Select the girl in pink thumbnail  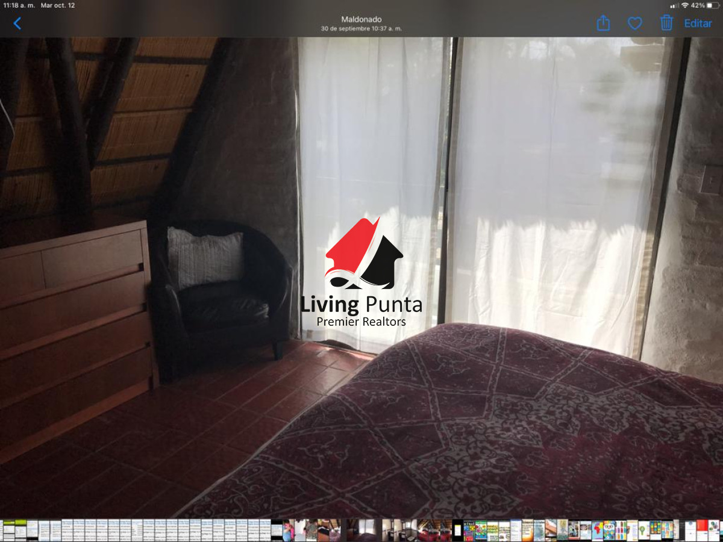pos(289,530)
